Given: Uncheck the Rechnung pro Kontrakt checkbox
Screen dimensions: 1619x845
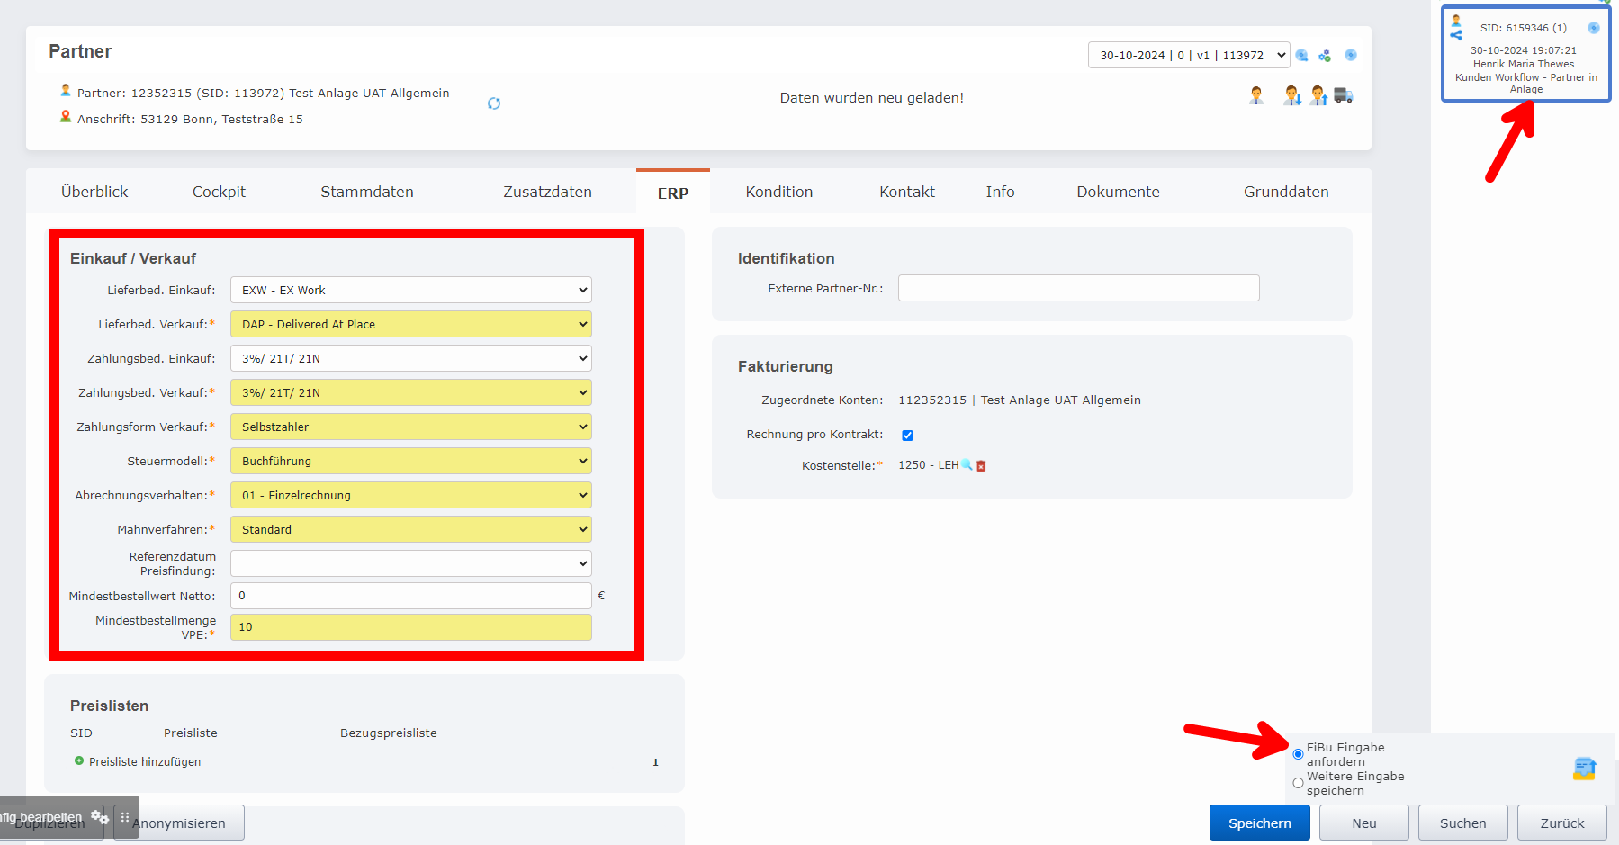Looking at the screenshot, I should 907,436.
